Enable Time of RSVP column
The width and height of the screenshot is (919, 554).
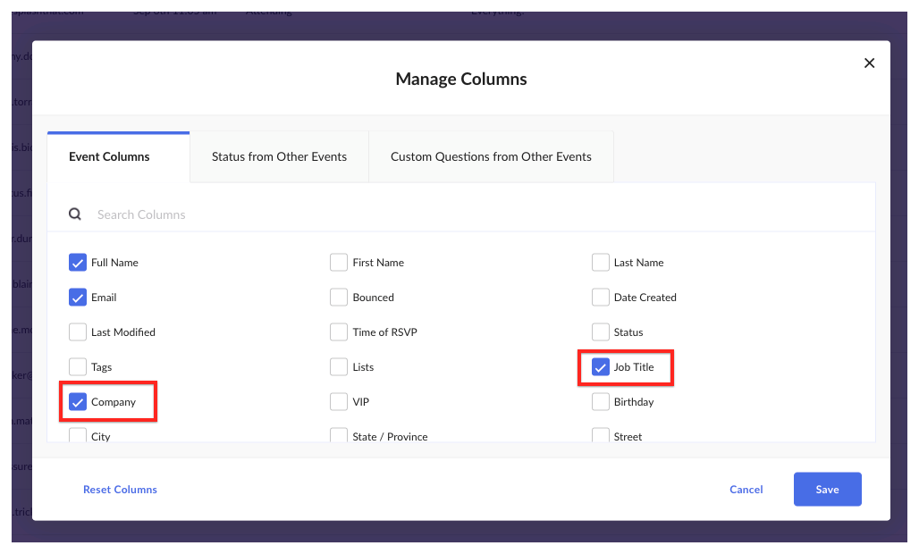tap(339, 332)
